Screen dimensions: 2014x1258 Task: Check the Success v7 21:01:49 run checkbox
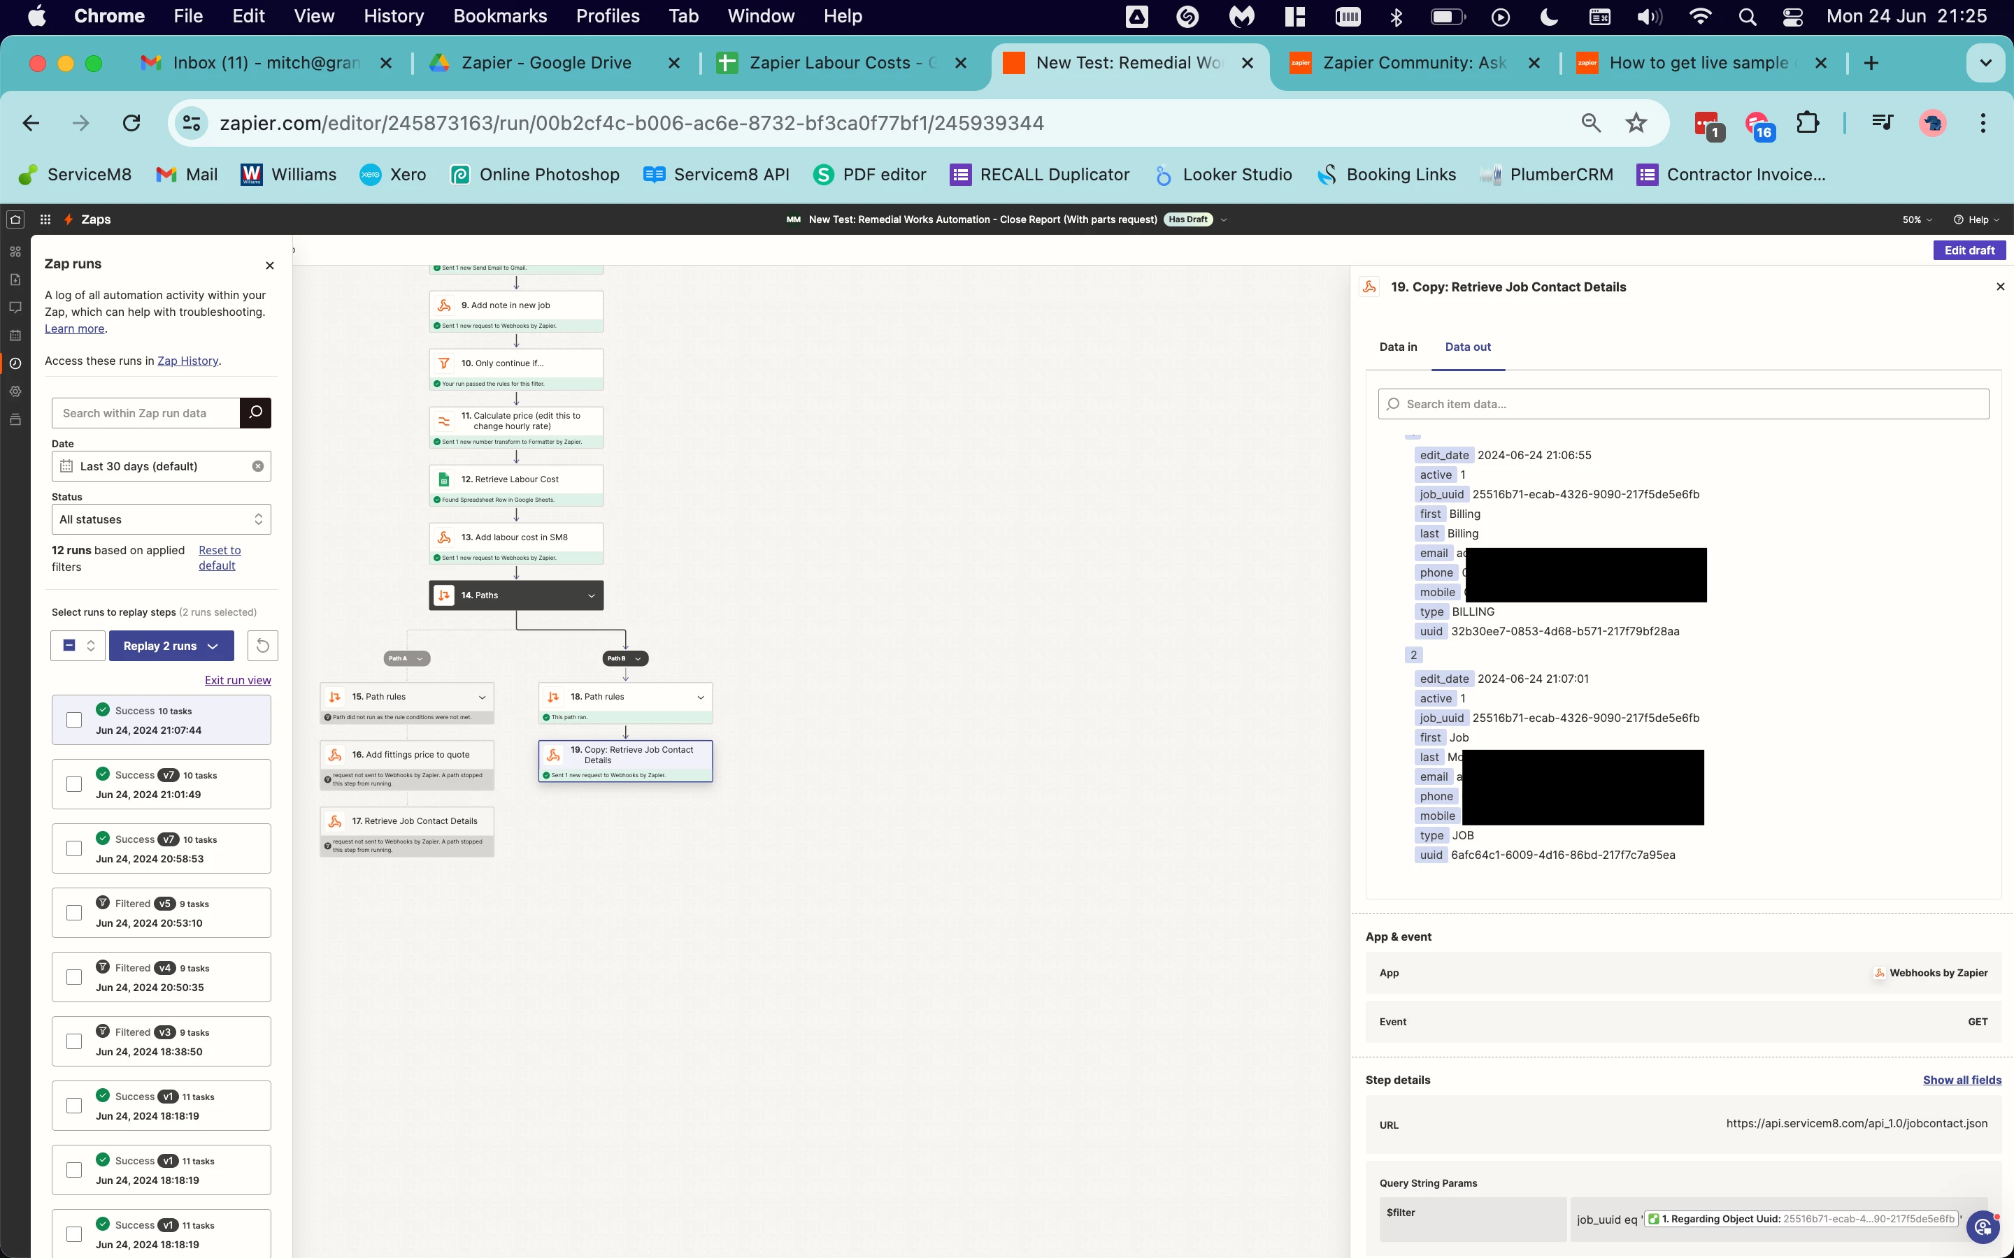coord(74,783)
